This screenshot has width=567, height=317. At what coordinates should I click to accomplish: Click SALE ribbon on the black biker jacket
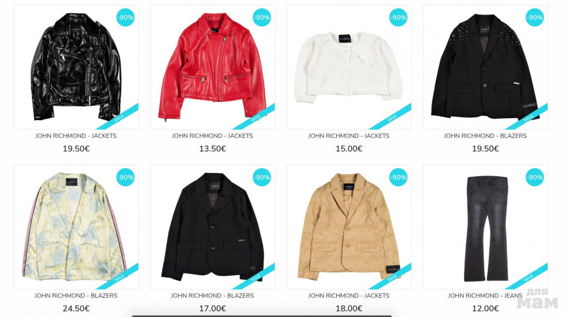118,117
